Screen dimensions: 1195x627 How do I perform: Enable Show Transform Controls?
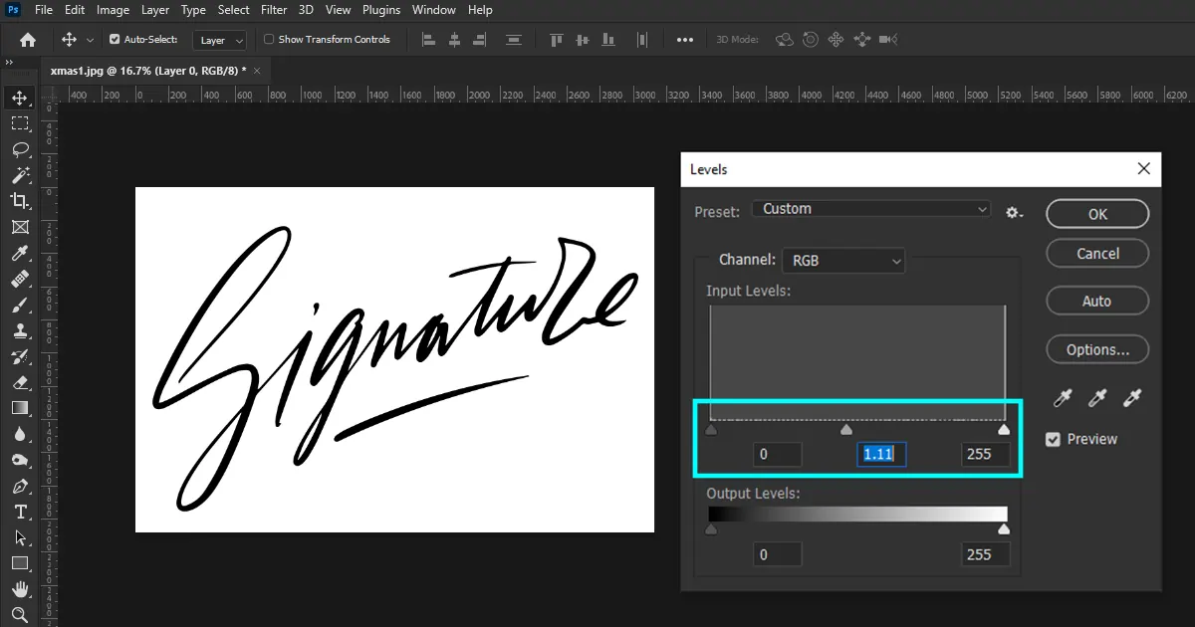coord(269,39)
